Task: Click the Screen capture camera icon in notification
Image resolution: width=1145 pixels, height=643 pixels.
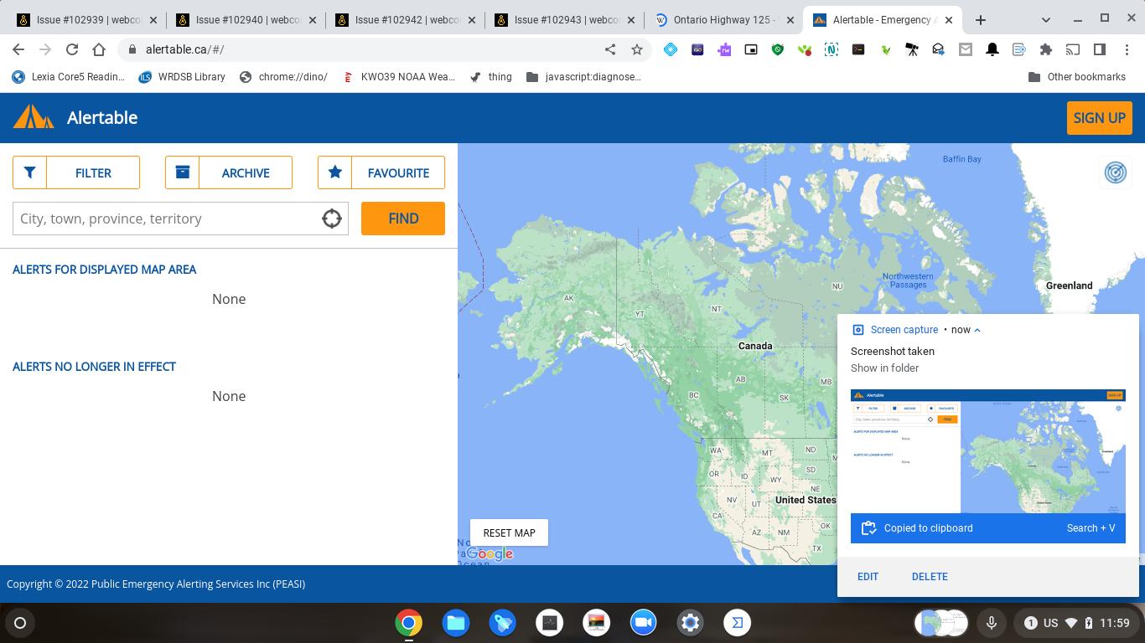Action: click(x=857, y=329)
